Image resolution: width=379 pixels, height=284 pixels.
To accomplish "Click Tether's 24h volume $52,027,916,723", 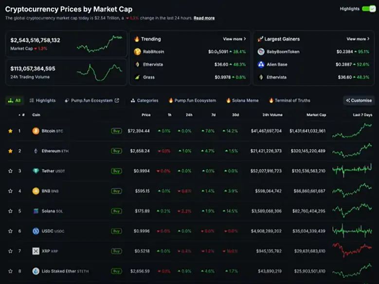I will pyautogui.click(x=266, y=171).
